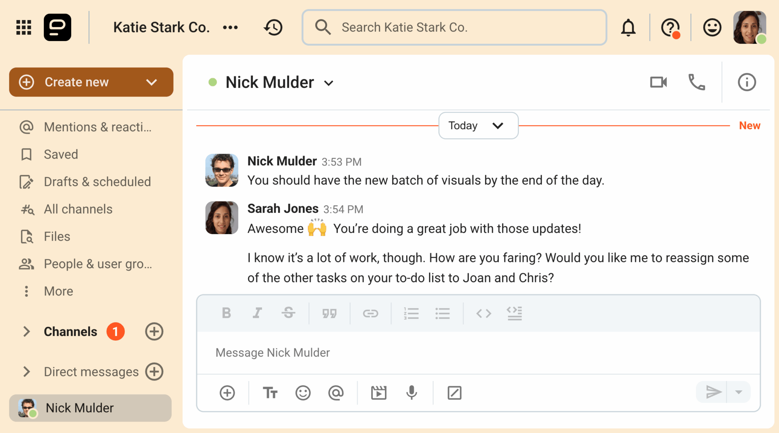Click the record video clip icon
779x433 pixels.
click(378, 393)
